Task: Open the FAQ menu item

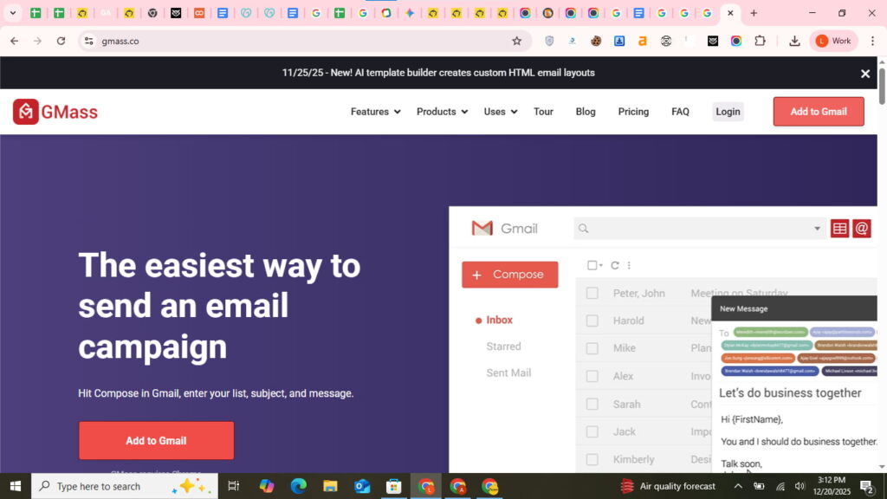Action: [x=680, y=112]
